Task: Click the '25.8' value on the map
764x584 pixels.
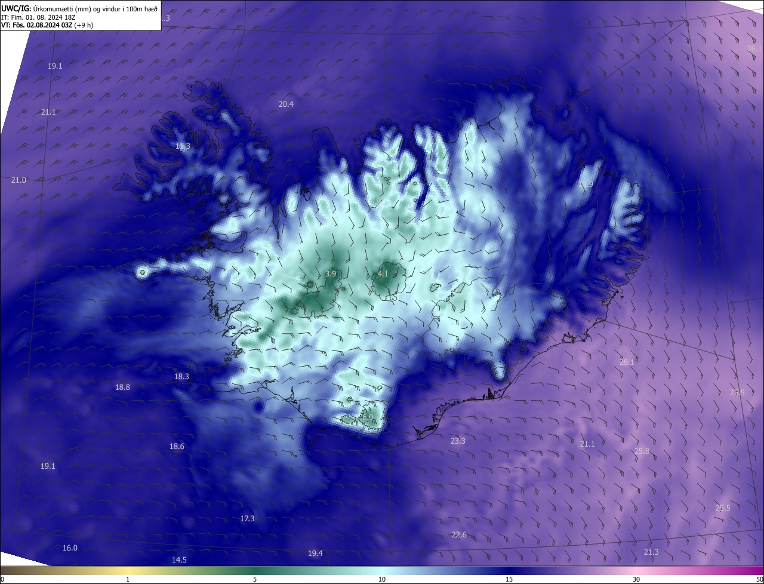Action: pos(642,451)
